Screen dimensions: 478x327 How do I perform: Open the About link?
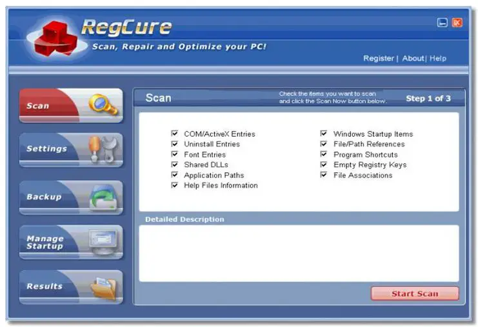[413, 58]
